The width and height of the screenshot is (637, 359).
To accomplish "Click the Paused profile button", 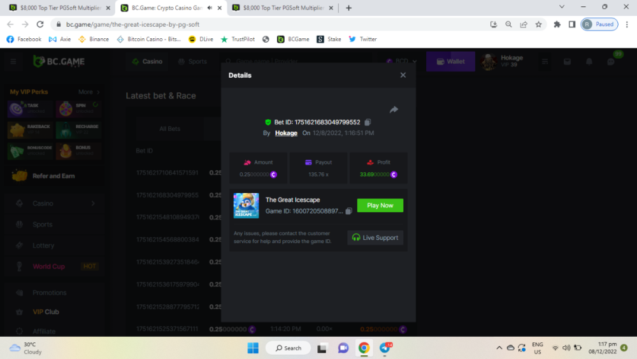I will click(599, 24).
